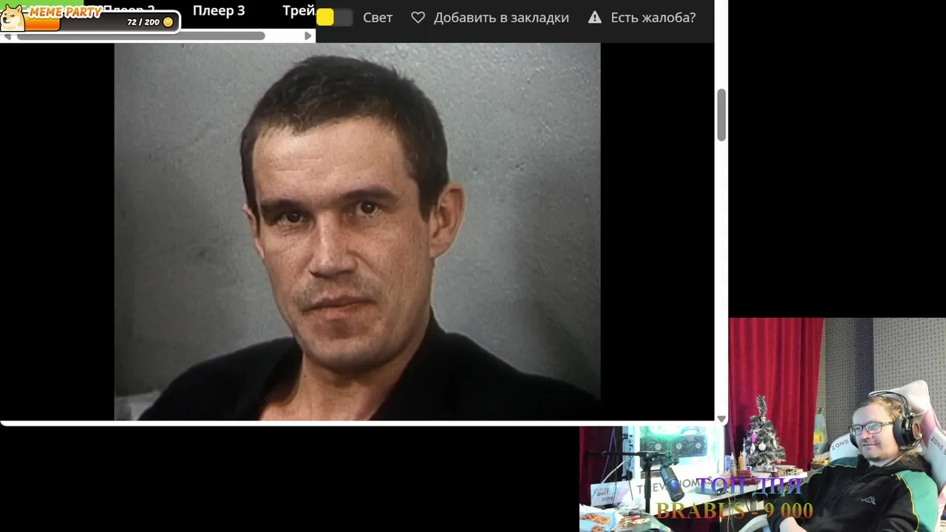This screenshot has height=532, width=946.
Task: Click the Свет label
Action: pyautogui.click(x=378, y=18)
